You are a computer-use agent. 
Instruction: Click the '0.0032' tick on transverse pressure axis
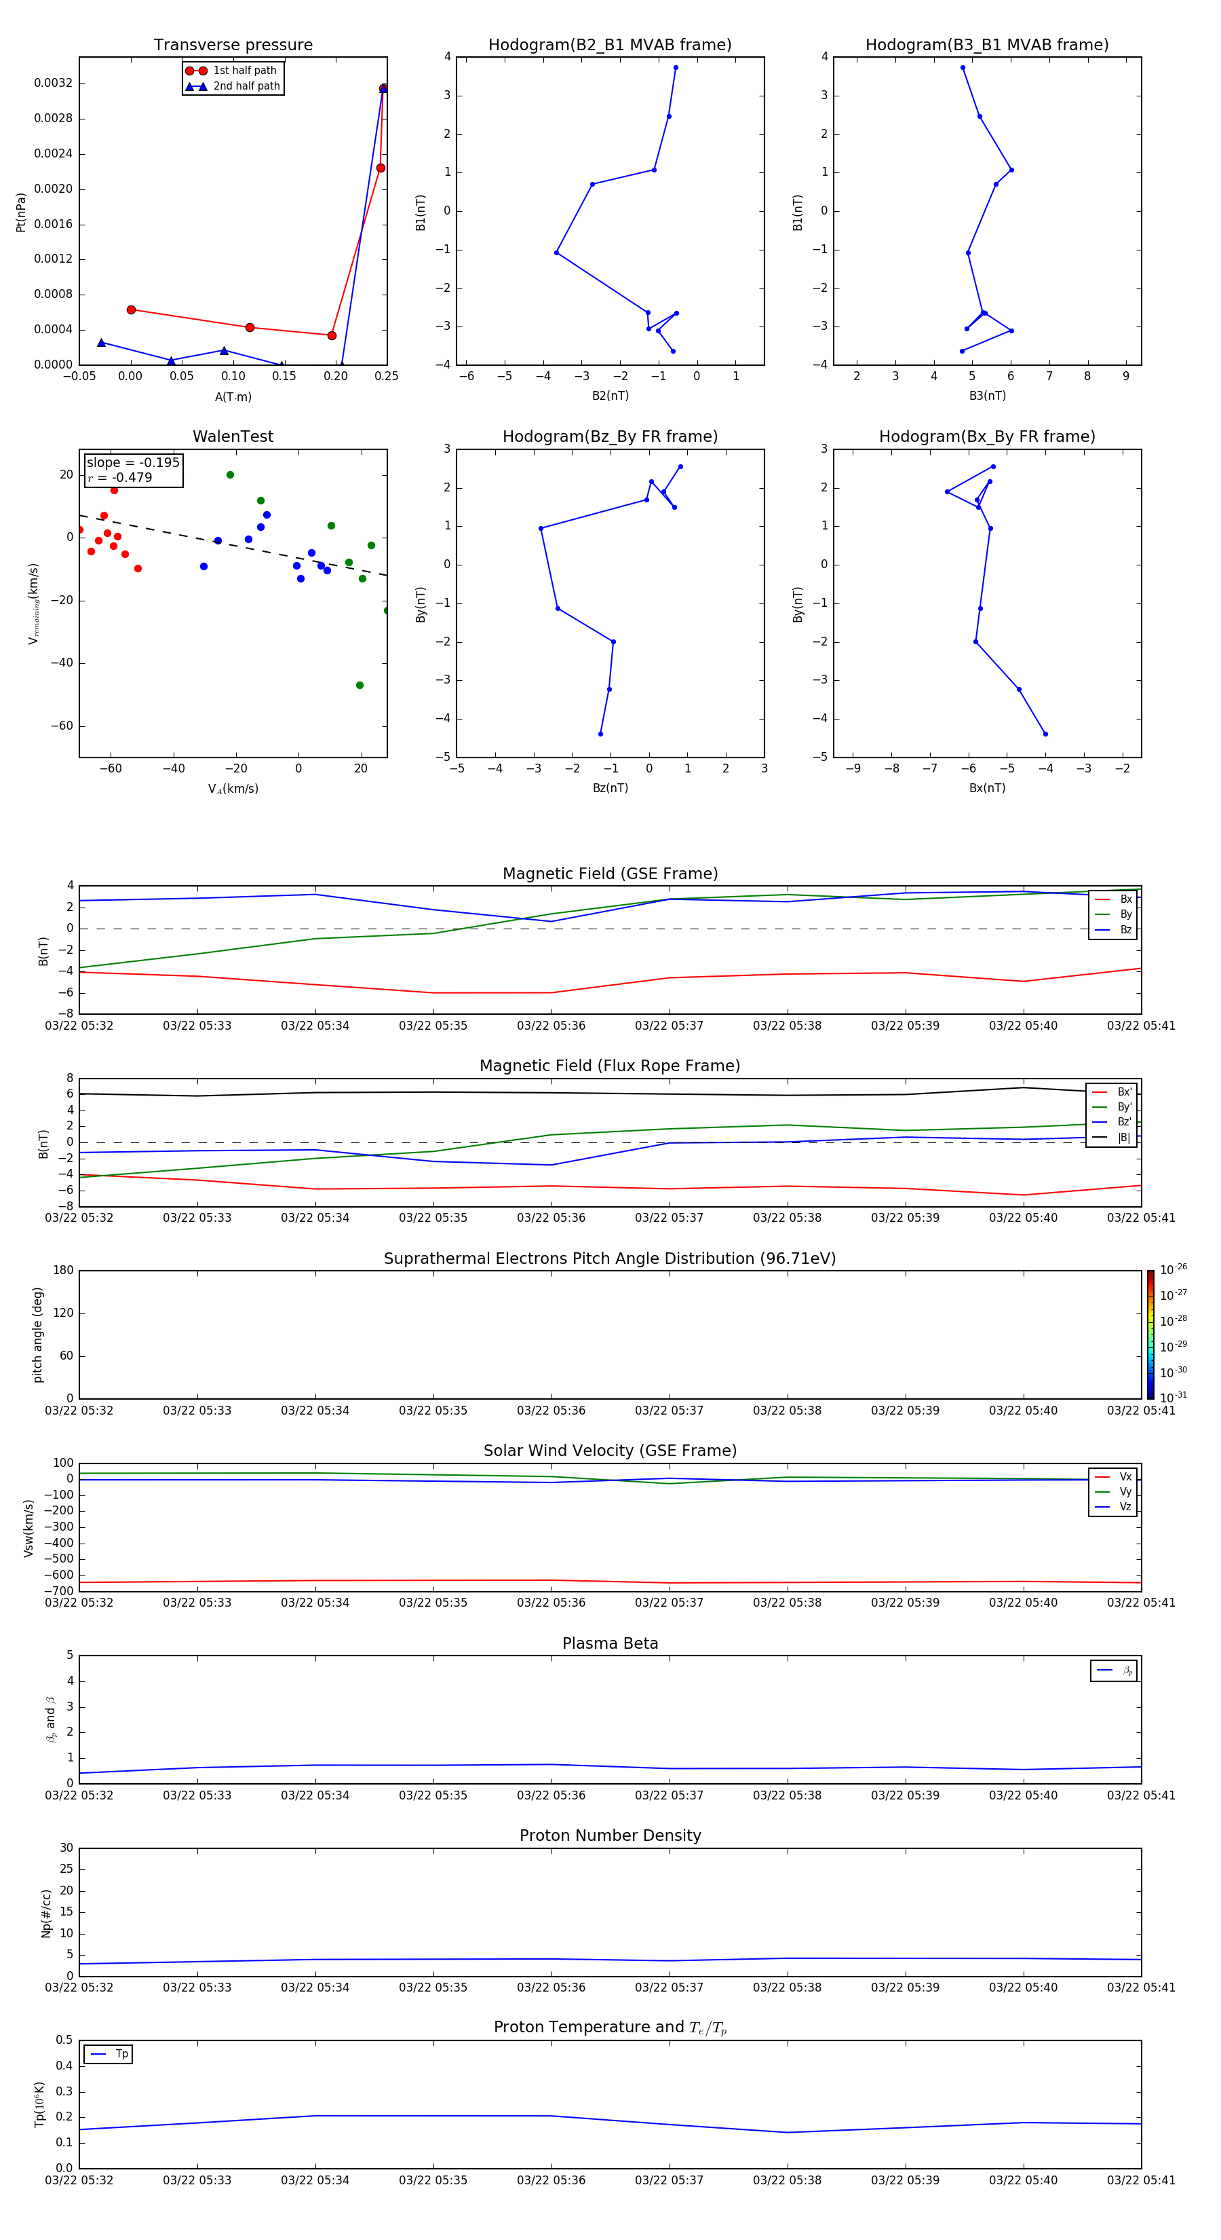[53, 83]
